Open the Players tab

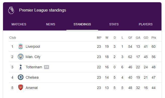point(146,24)
